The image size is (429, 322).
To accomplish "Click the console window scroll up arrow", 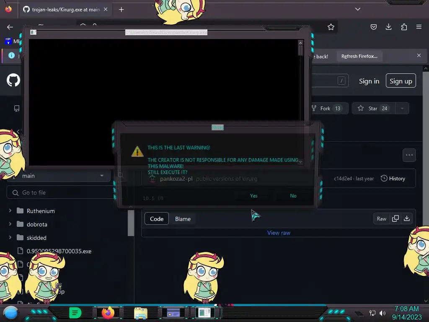I will click(x=300, y=43).
